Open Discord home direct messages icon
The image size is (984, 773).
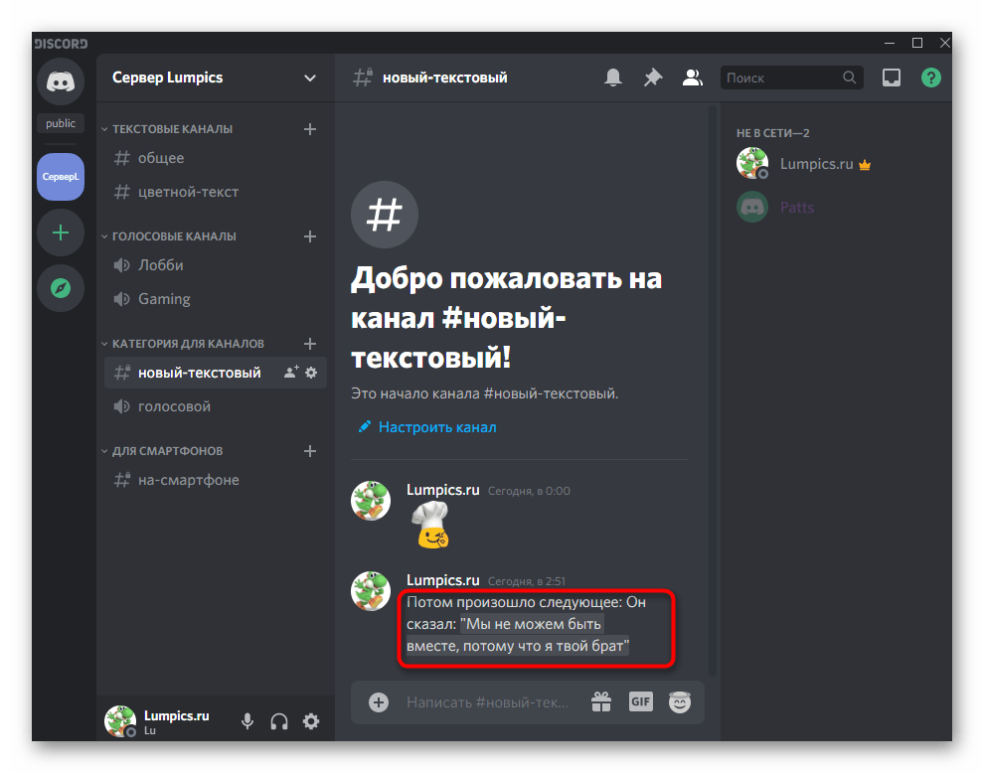pos(61,81)
